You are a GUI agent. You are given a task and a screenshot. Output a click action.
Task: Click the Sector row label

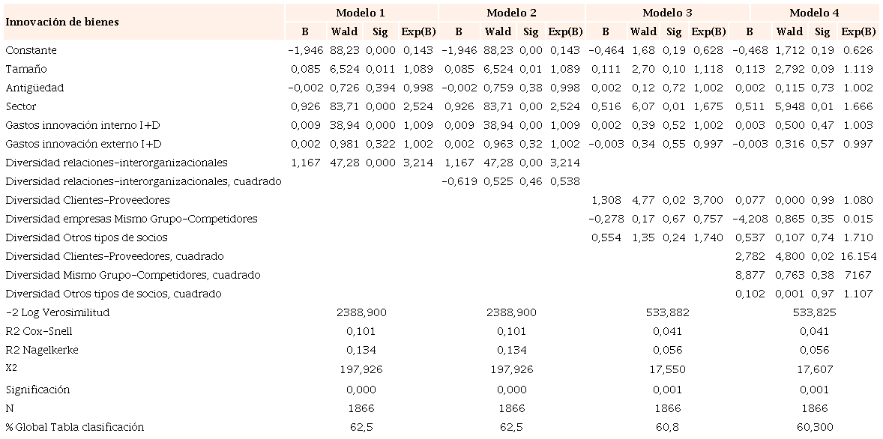coord(21,106)
